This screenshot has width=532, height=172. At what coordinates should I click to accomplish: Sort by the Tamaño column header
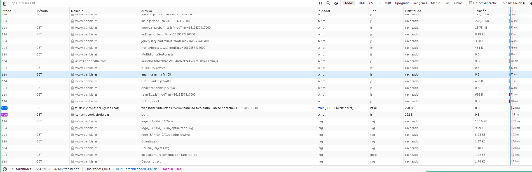[481, 11]
